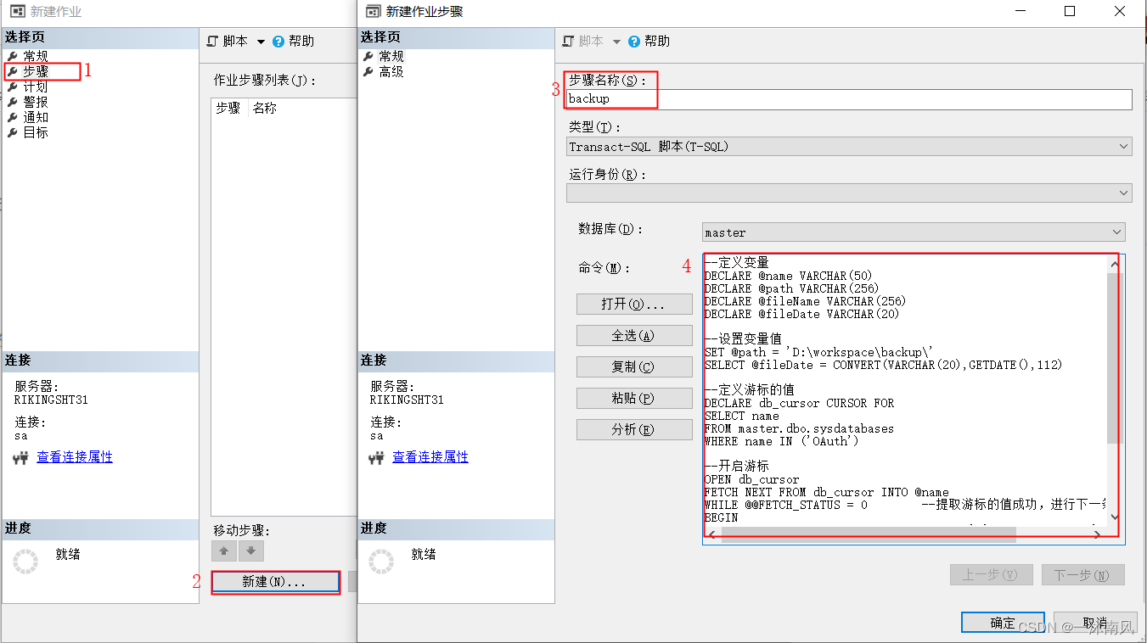The image size is (1147, 643).
Task: Open 查看连接属性 link in 新建作业 window
Action: [x=75, y=456]
